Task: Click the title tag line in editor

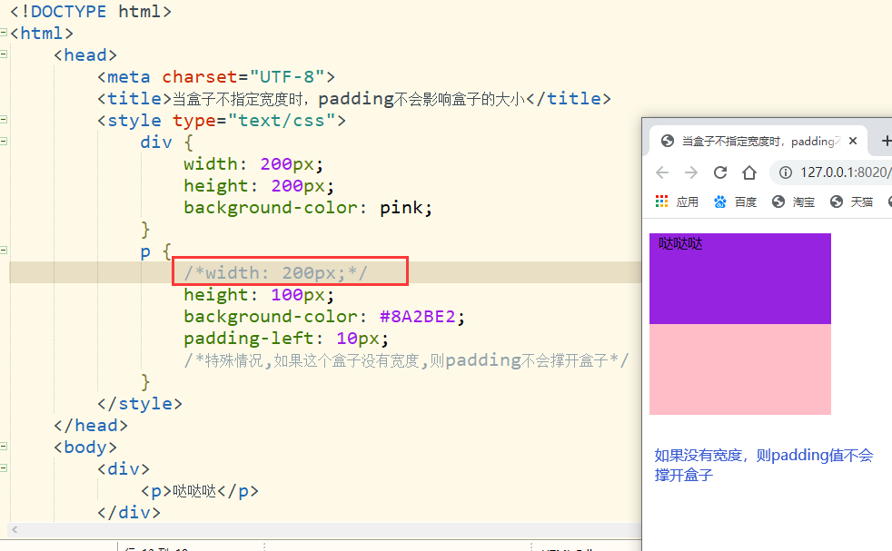Action: coord(354,99)
